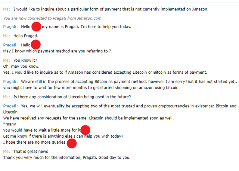
Task: Click the line "you might have to wait for few more months"
Action: (x=91, y=88)
